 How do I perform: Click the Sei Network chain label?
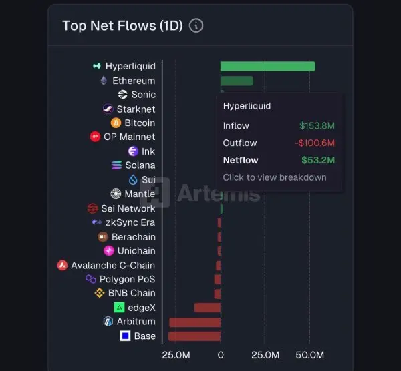[128, 208]
